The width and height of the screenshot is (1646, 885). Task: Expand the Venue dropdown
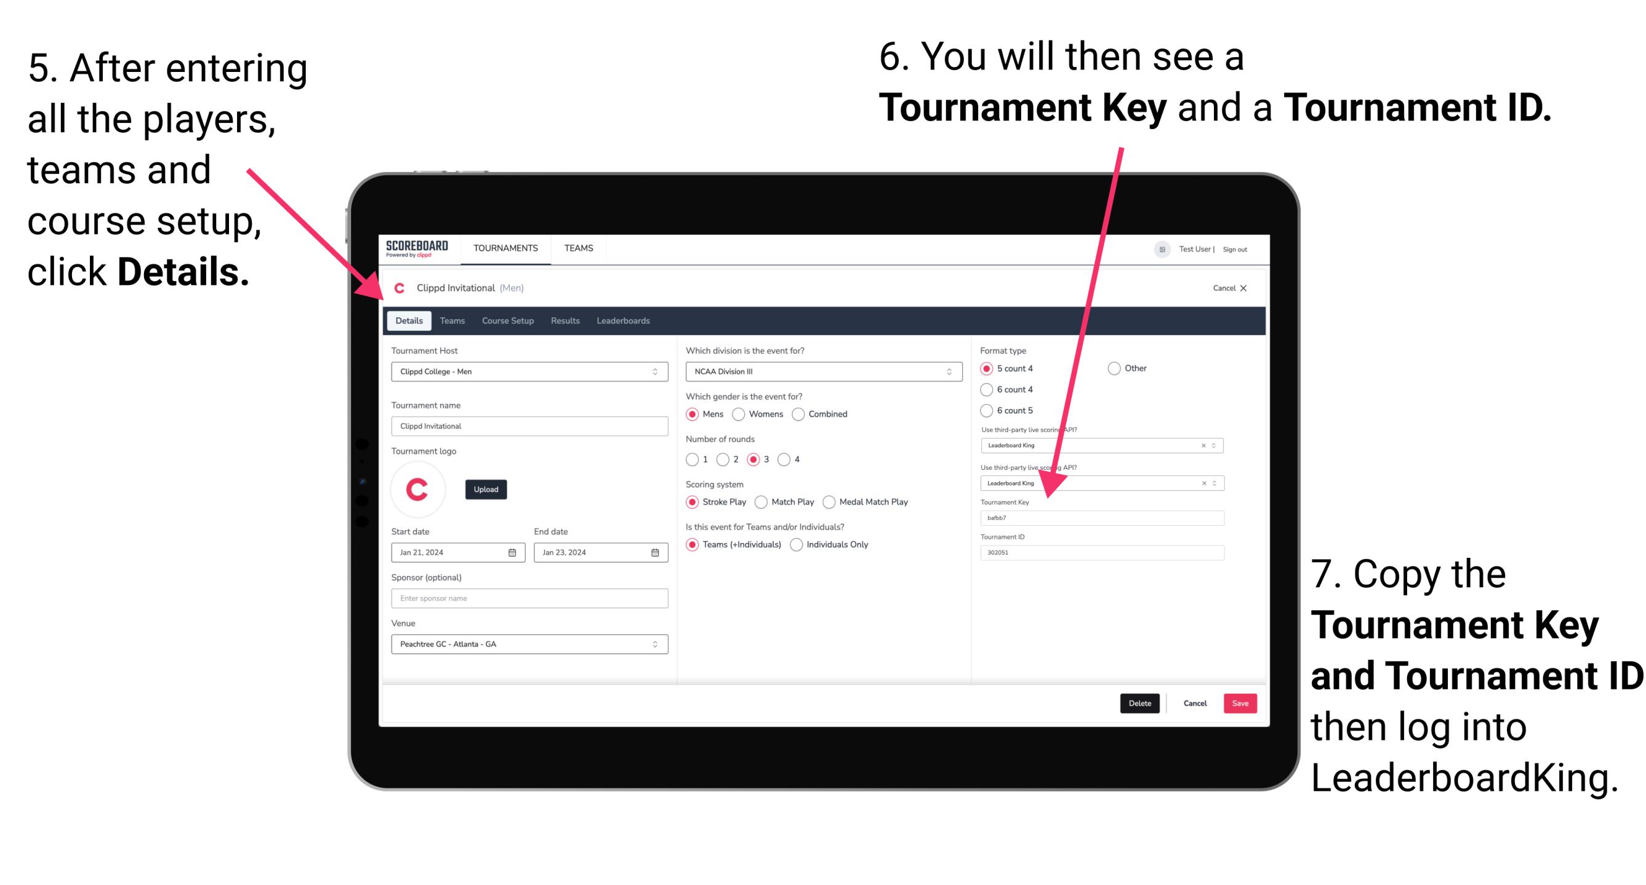(654, 644)
